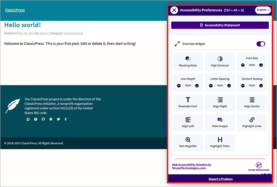Open the Accessibility Statement button
Image resolution: width=277 pixels, height=187 pixels.
[220, 25]
